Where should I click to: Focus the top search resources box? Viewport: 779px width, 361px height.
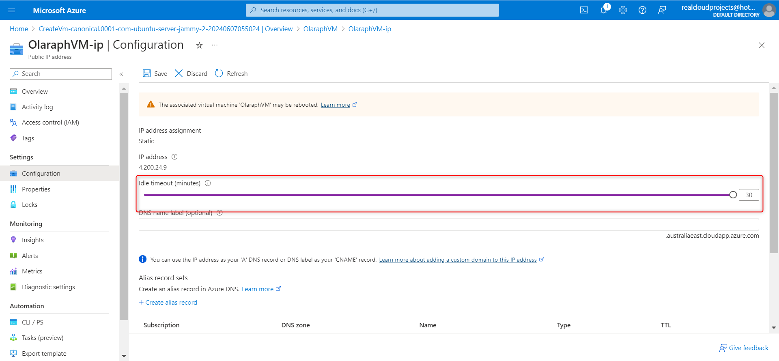(x=372, y=10)
